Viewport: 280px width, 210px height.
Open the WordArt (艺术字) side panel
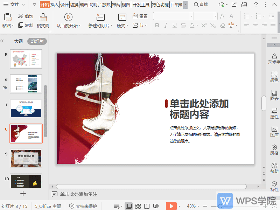click(x=274, y=59)
